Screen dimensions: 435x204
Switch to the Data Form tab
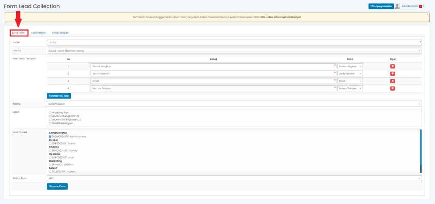[x=19, y=33]
